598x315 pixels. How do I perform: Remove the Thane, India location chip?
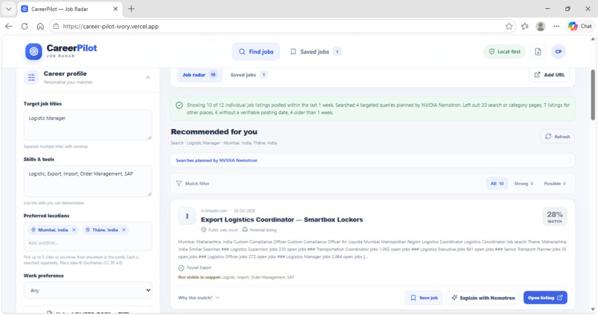(x=124, y=230)
